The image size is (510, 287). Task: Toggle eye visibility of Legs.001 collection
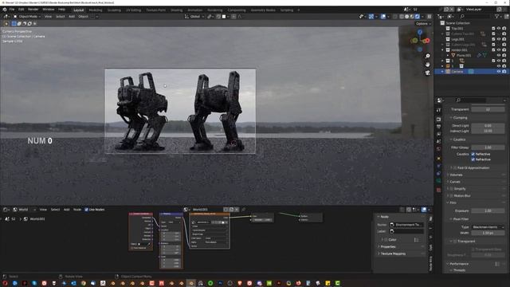(499, 39)
